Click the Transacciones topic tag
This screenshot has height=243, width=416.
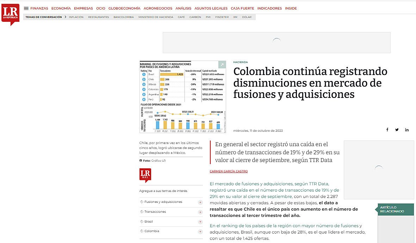155,212
